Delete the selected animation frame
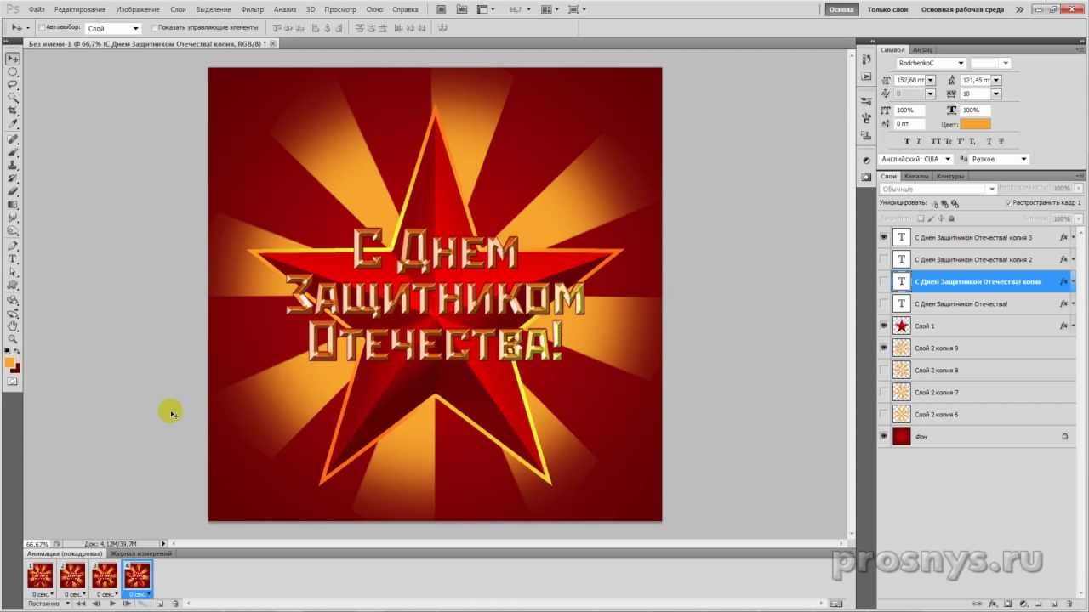The height and width of the screenshot is (612, 1089). point(174,603)
